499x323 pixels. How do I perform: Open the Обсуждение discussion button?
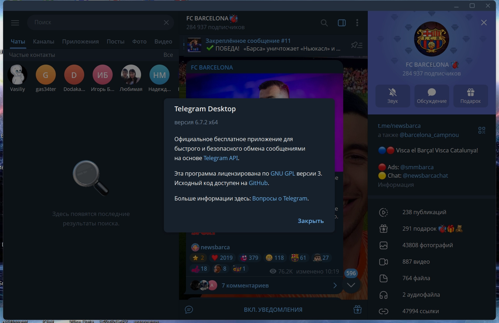click(x=432, y=95)
